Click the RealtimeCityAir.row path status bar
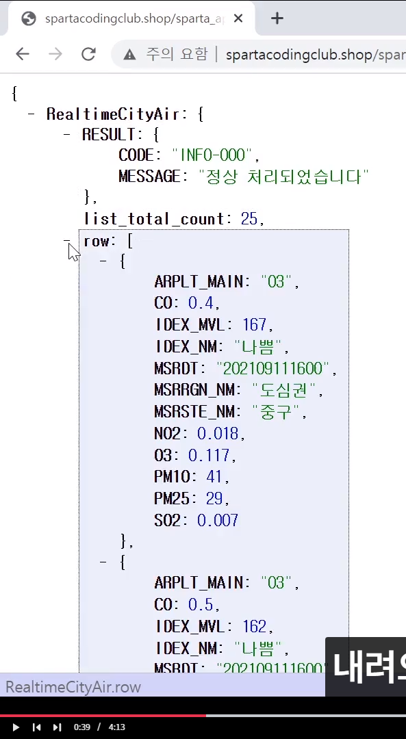Image resolution: width=406 pixels, height=739 pixels. tap(73, 687)
